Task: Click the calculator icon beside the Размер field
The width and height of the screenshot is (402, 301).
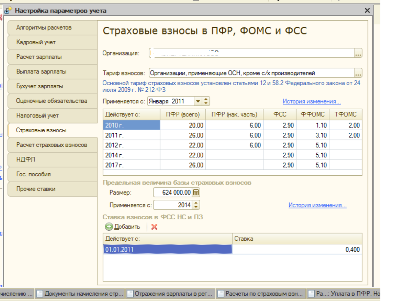Action: point(196,192)
